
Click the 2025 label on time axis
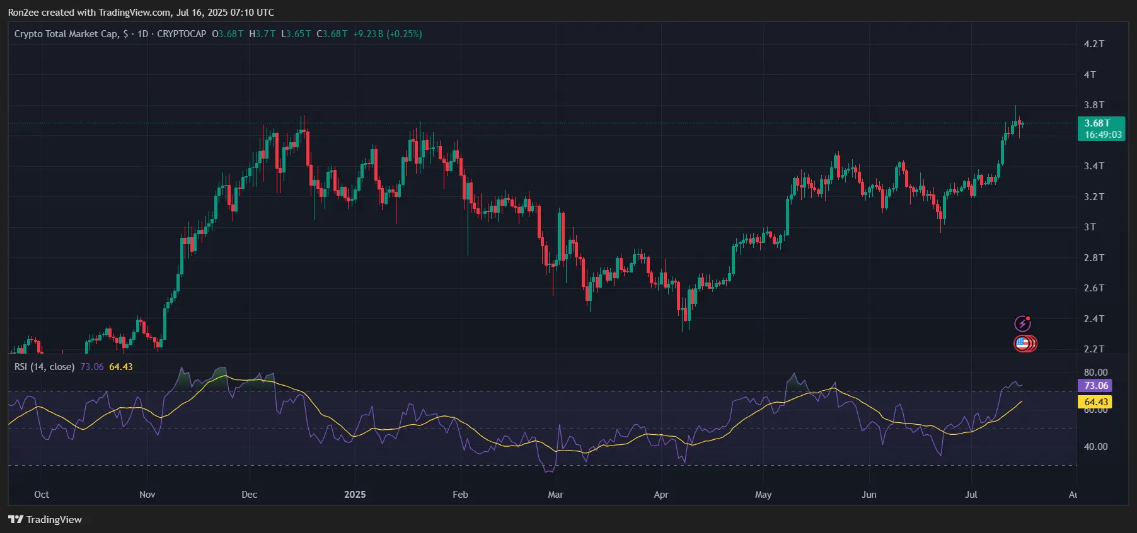click(355, 495)
